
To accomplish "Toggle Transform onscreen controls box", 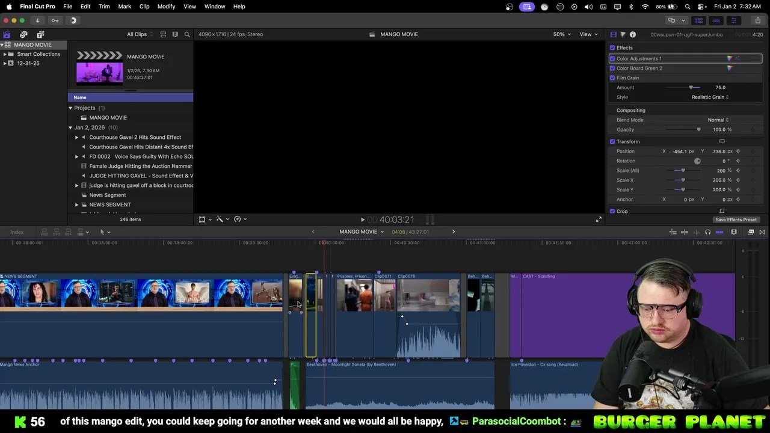I will pos(722,141).
